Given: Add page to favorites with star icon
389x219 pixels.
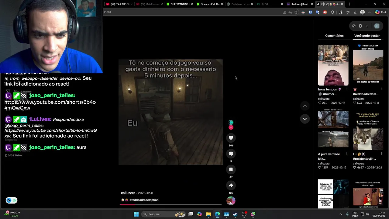Looking at the screenshot, I should (296, 12).
